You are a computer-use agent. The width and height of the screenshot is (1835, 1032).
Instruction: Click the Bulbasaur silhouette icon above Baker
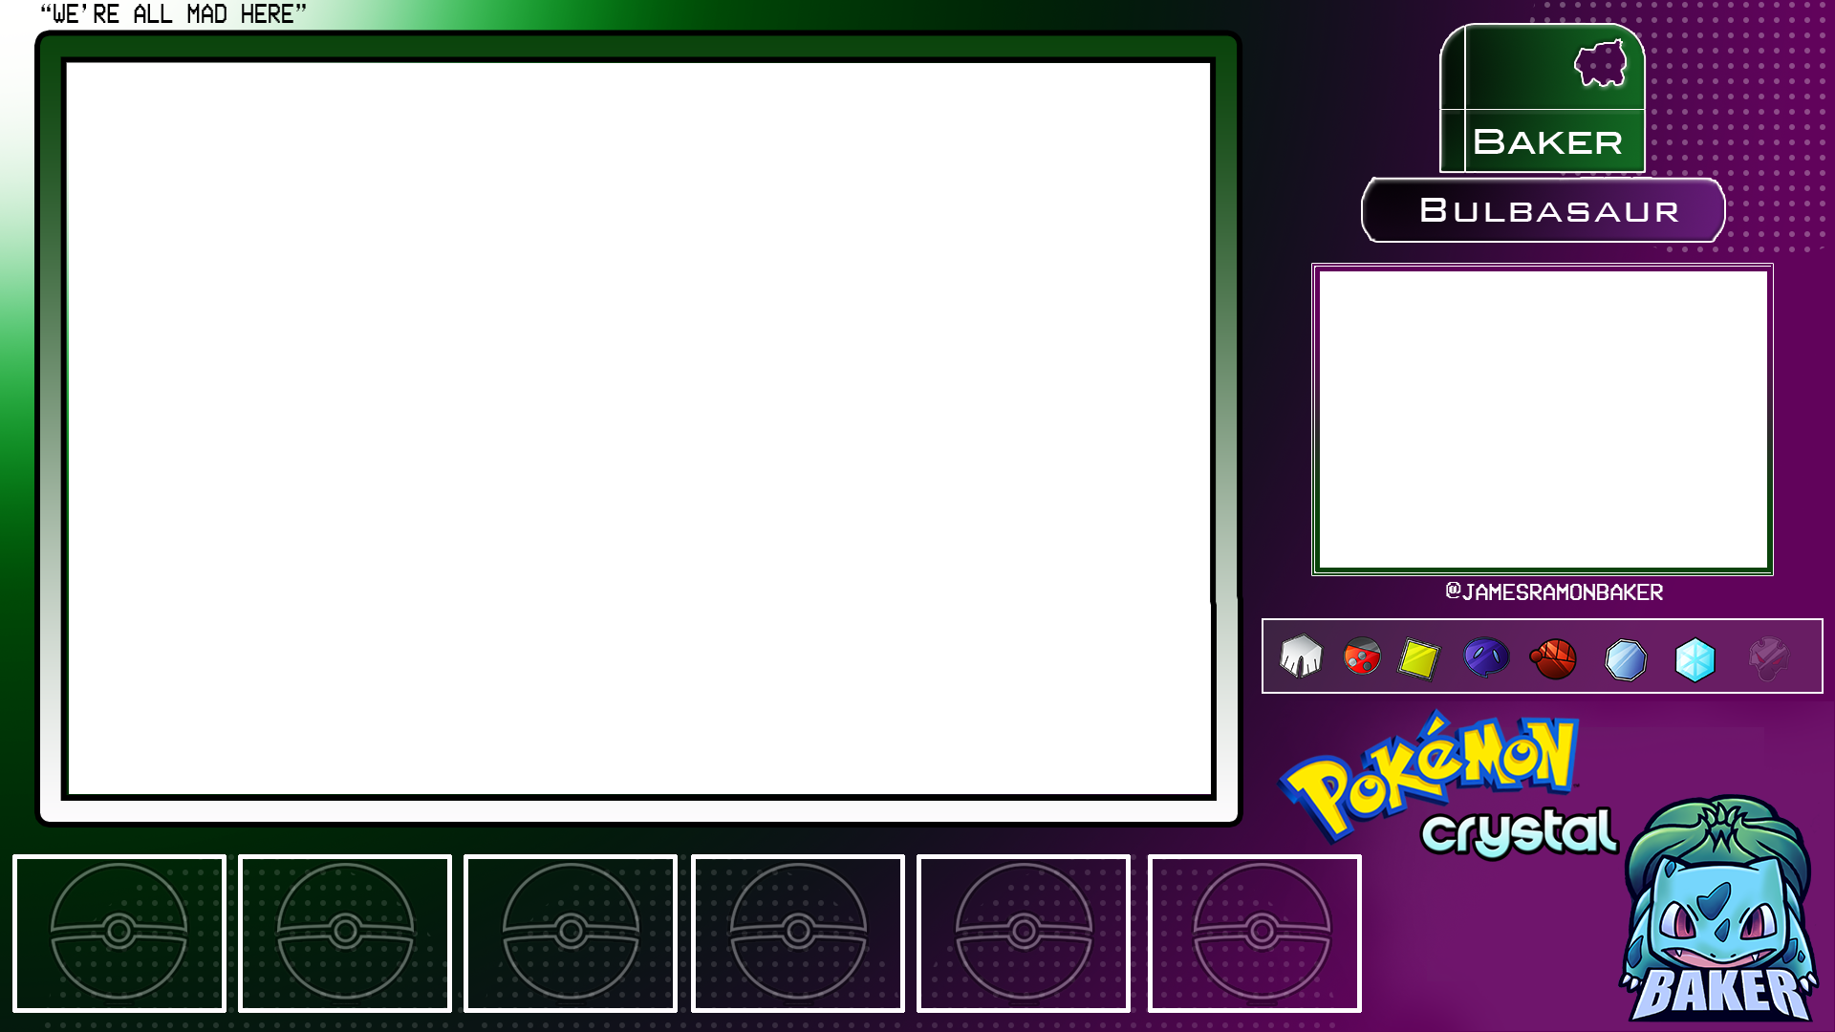click(1600, 64)
